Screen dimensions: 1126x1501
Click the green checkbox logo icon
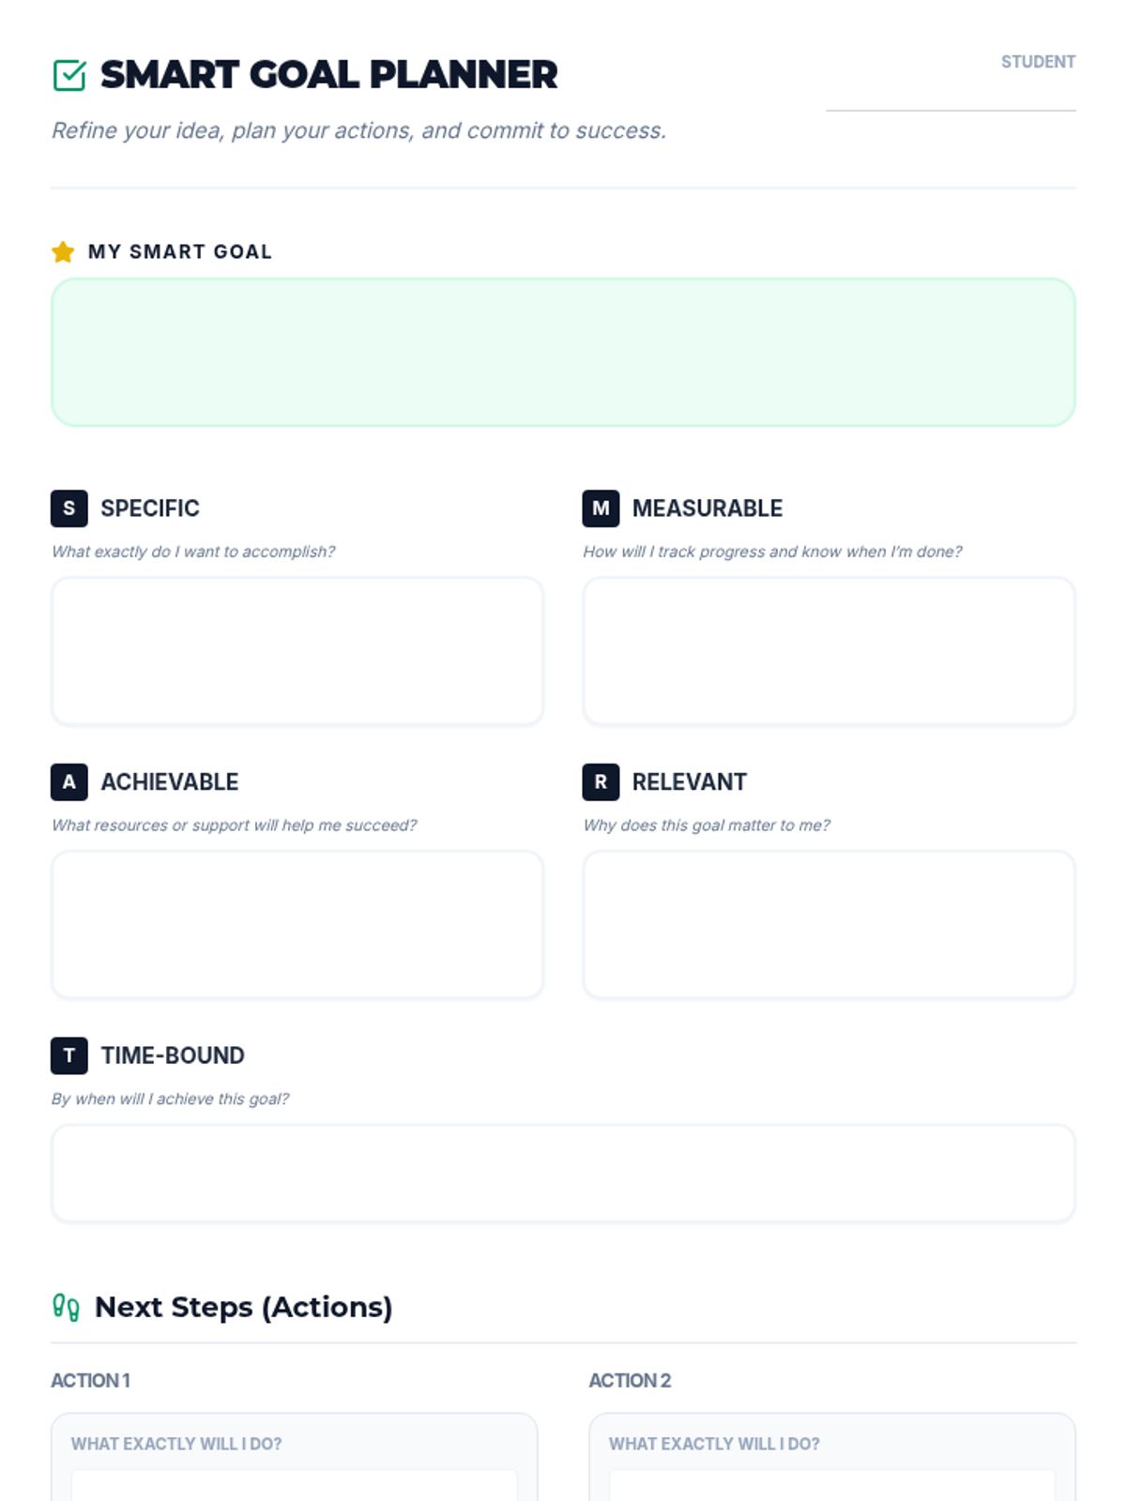(x=69, y=75)
